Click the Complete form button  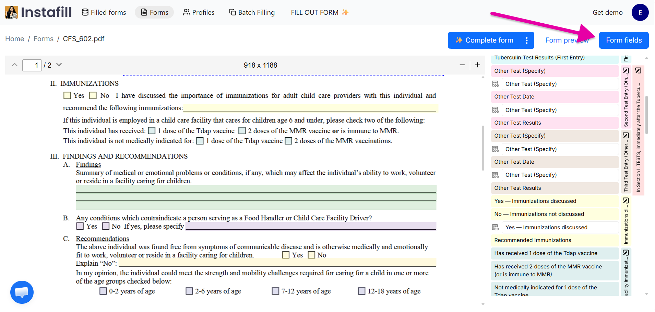[484, 40]
